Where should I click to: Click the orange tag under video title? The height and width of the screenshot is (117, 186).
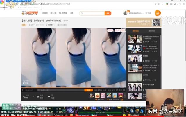pyautogui.click(x=24, y=25)
